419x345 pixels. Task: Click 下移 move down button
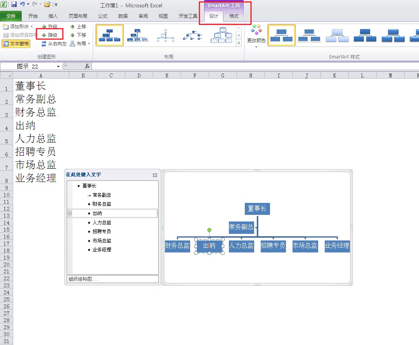pyautogui.click(x=78, y=35)
